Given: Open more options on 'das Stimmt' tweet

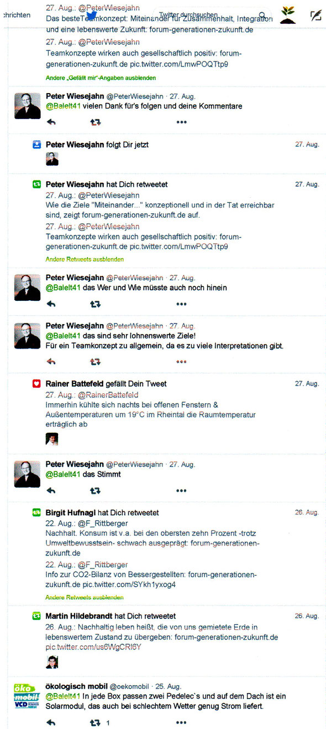Looking at the screenshot, I should coord(181,490).
